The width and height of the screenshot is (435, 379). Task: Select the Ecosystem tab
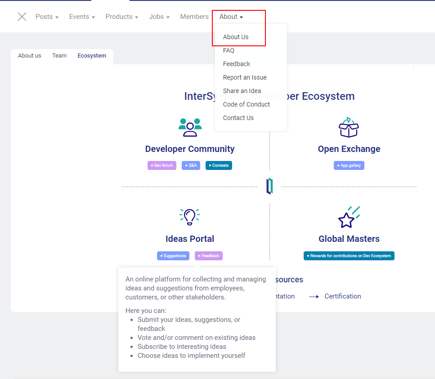point(92,55)
